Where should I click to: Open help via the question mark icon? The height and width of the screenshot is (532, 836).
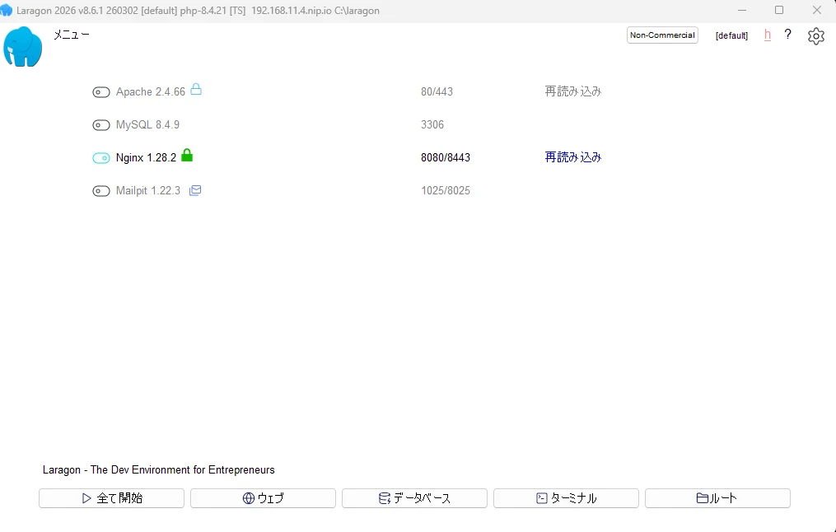[x=787, y=35]
